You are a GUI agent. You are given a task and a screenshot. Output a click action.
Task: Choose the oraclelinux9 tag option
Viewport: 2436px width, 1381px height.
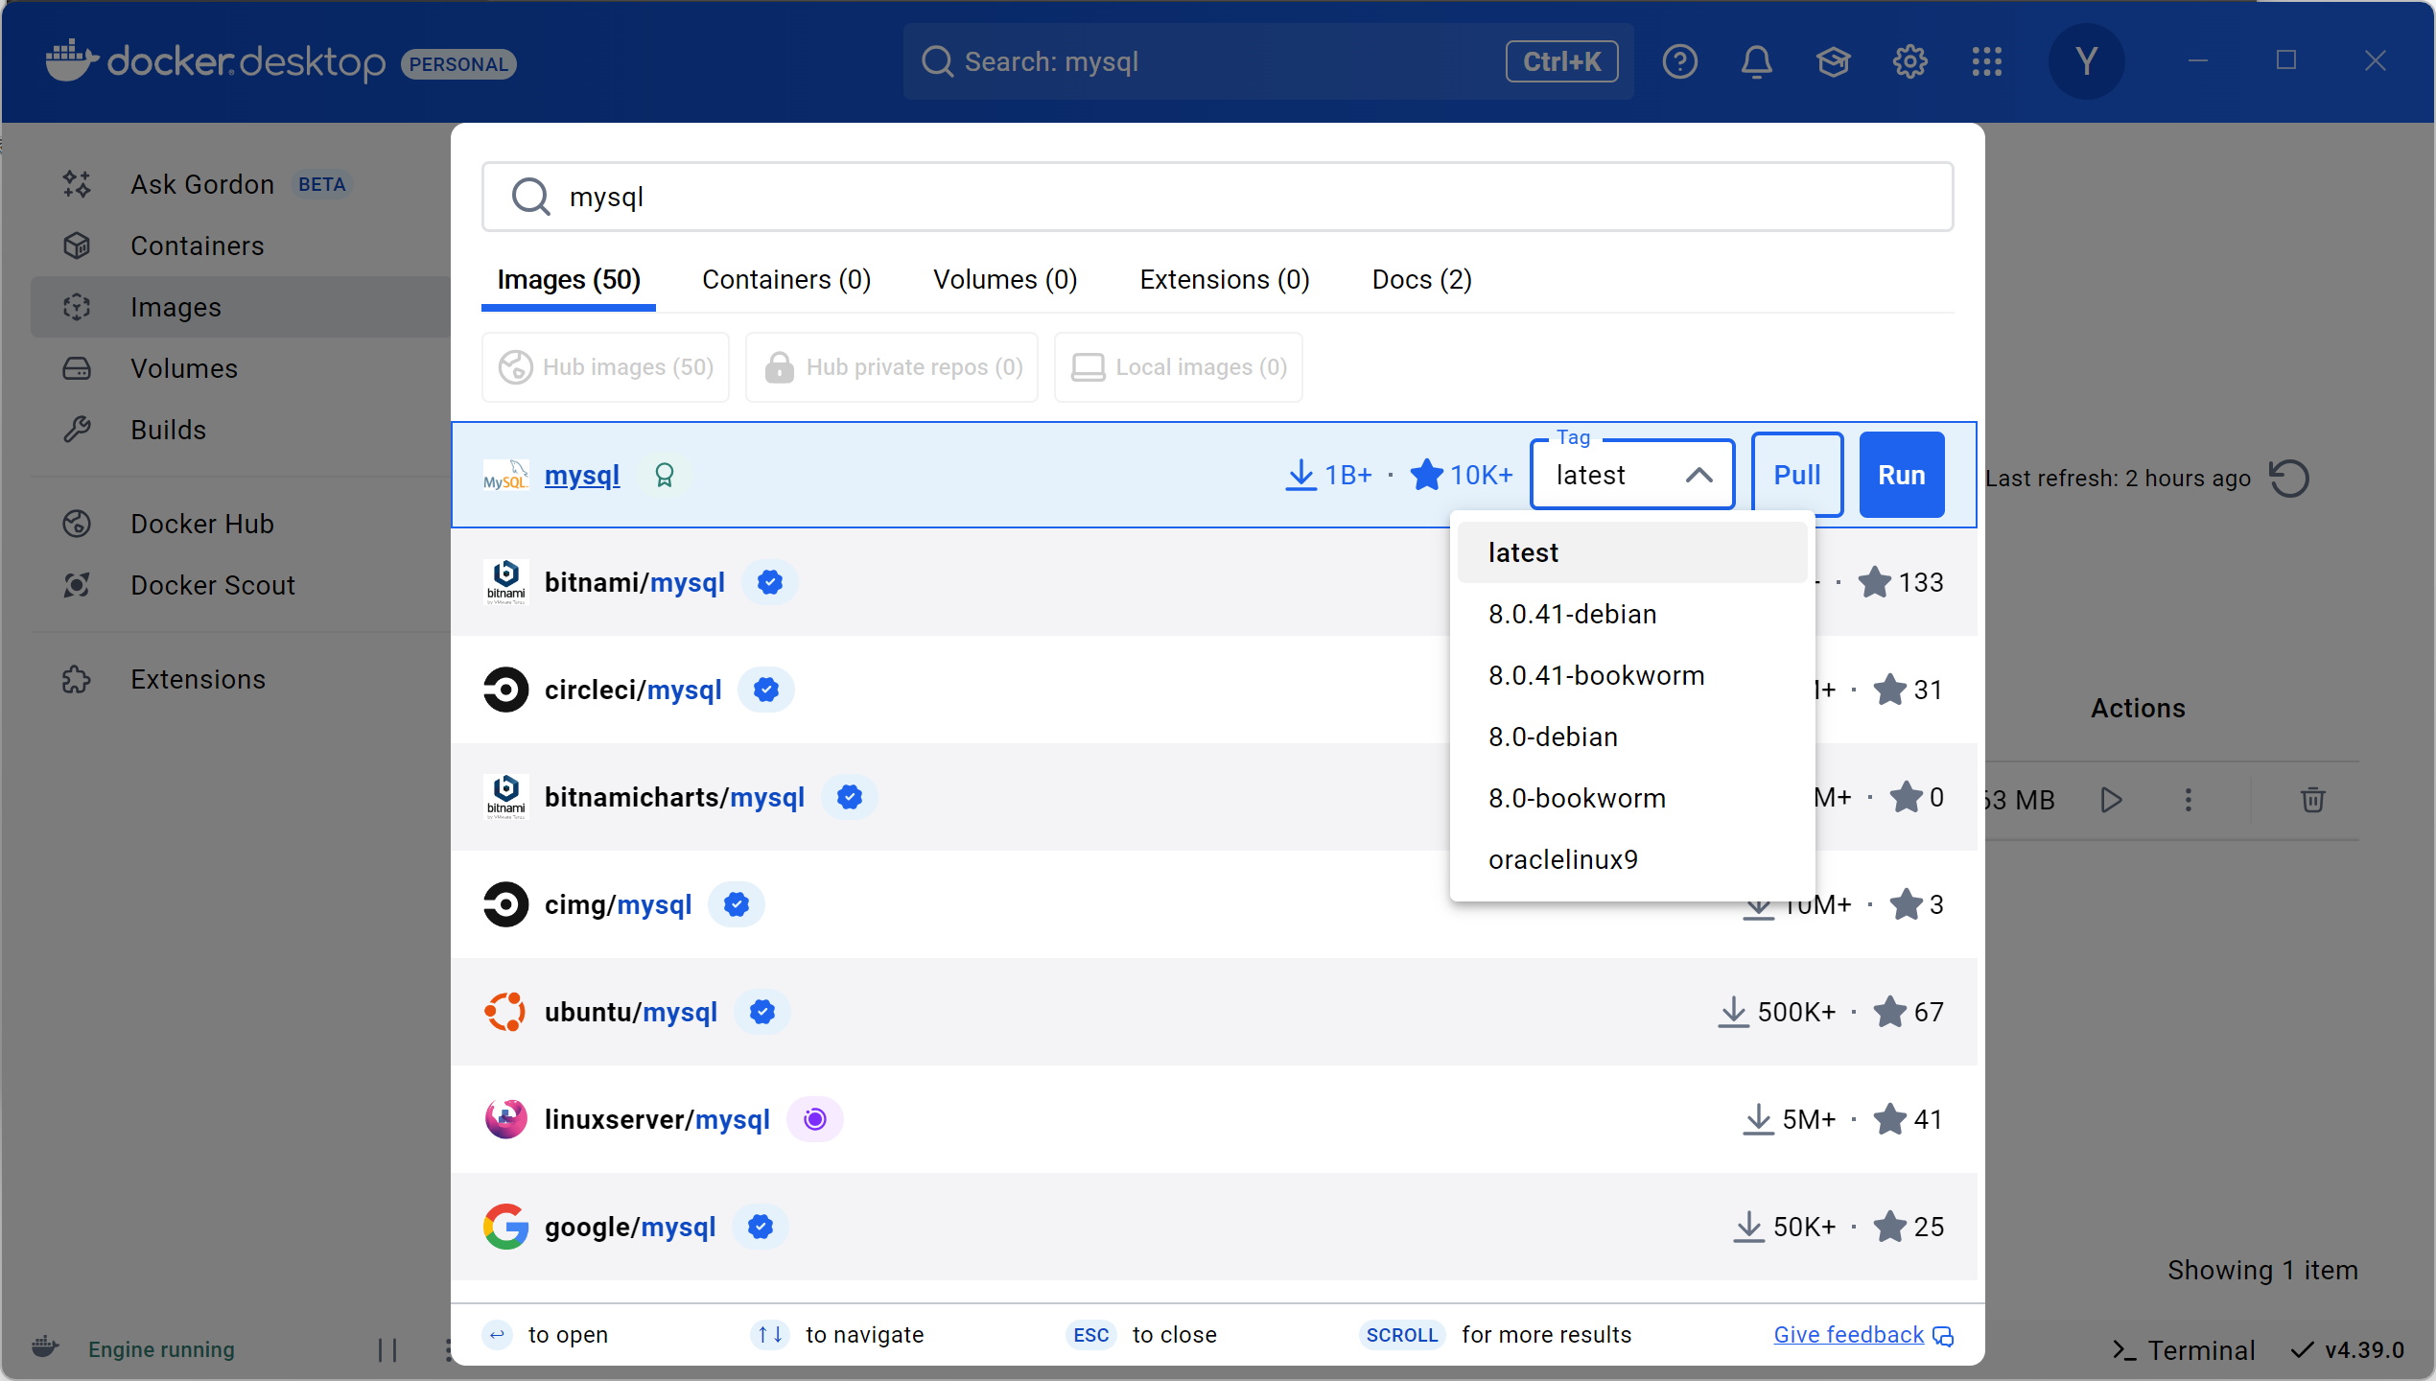click(1562, 859)
